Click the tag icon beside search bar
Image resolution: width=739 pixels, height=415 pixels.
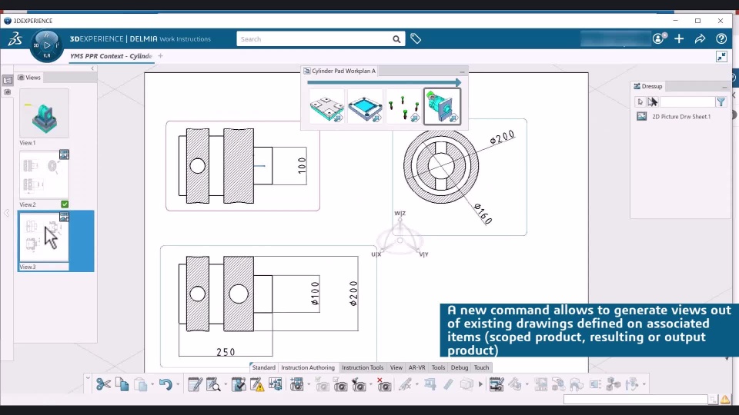click(415, 39)
